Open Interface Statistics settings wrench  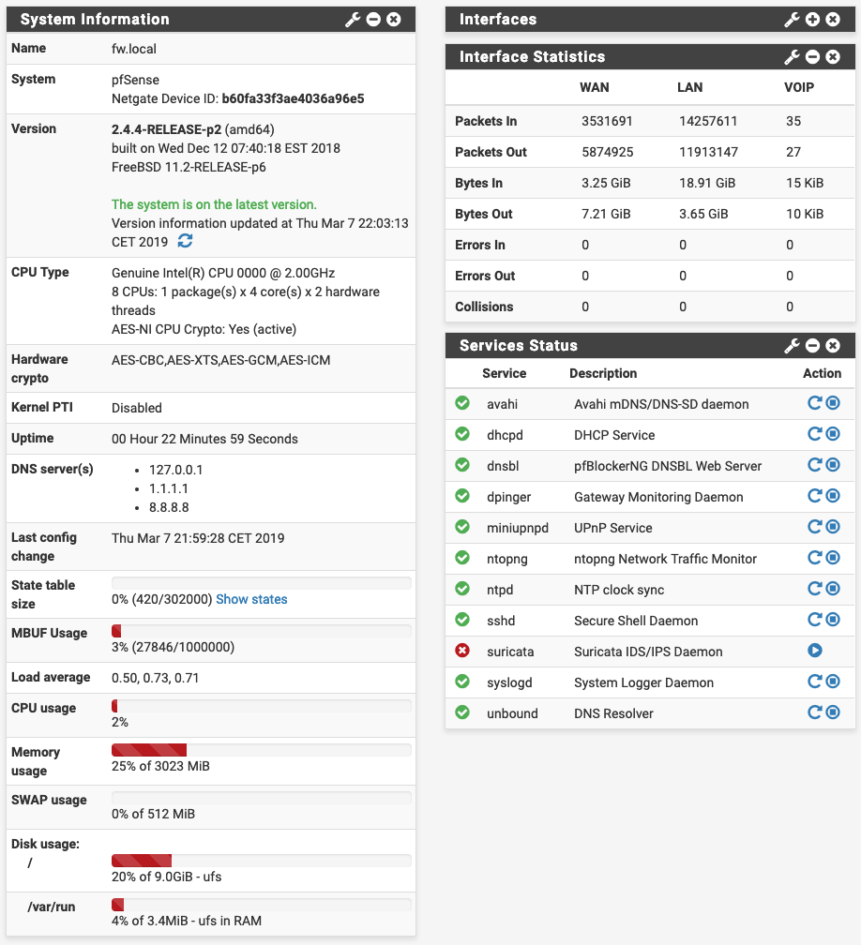(x=792, y=57)
